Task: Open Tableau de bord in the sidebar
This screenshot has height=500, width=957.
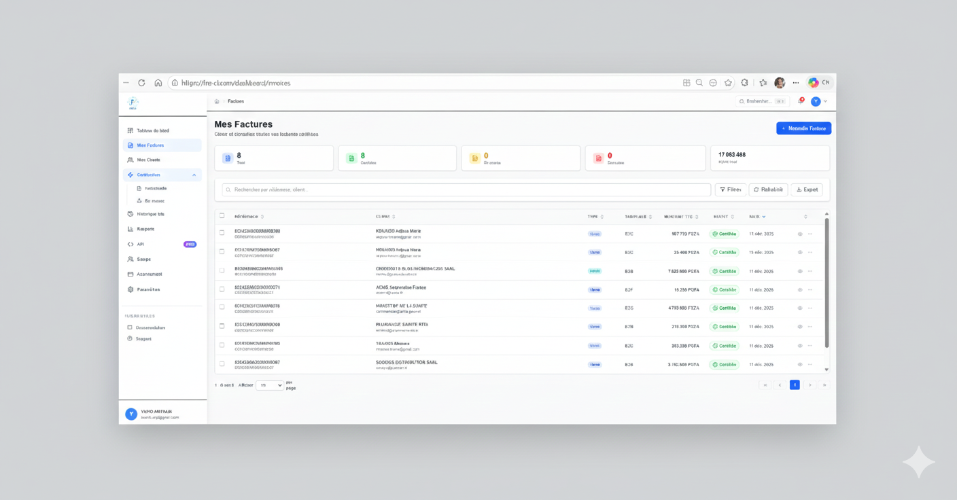Action: tap(152, 130)
